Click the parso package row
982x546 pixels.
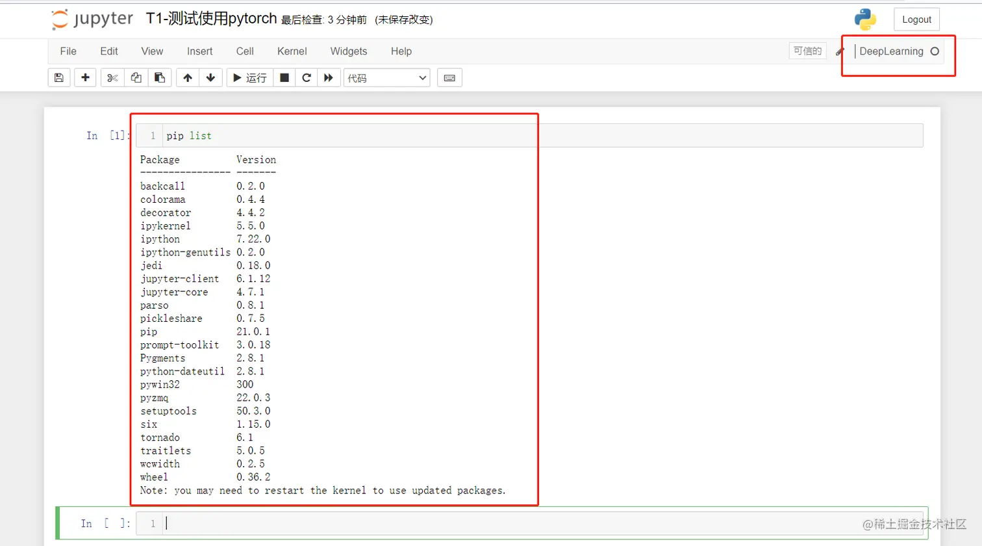point(203,305)
